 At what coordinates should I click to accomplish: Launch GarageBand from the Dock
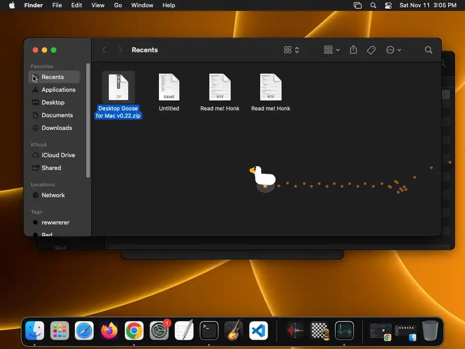[234, 330]
